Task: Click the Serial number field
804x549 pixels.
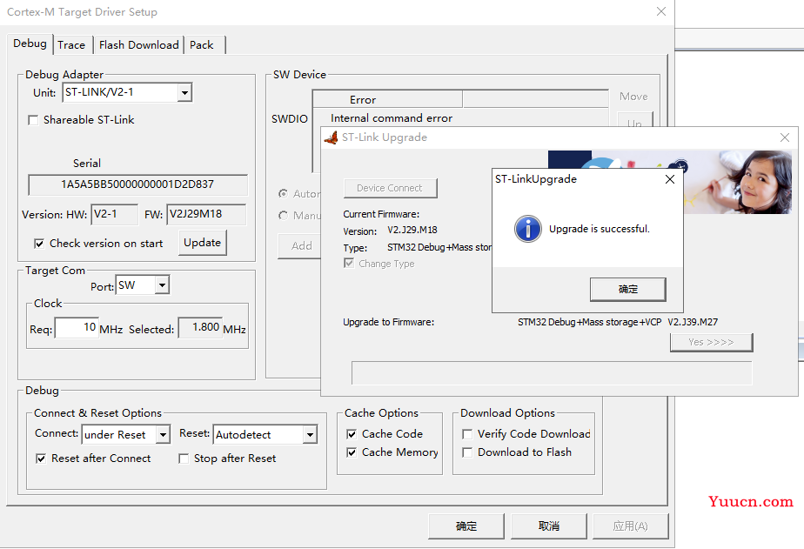Action: click(138, 184)
